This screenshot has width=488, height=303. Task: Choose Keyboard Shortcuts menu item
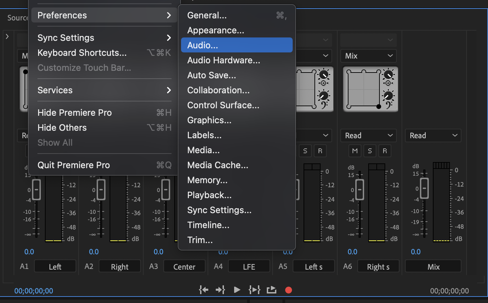pos(104,53)
